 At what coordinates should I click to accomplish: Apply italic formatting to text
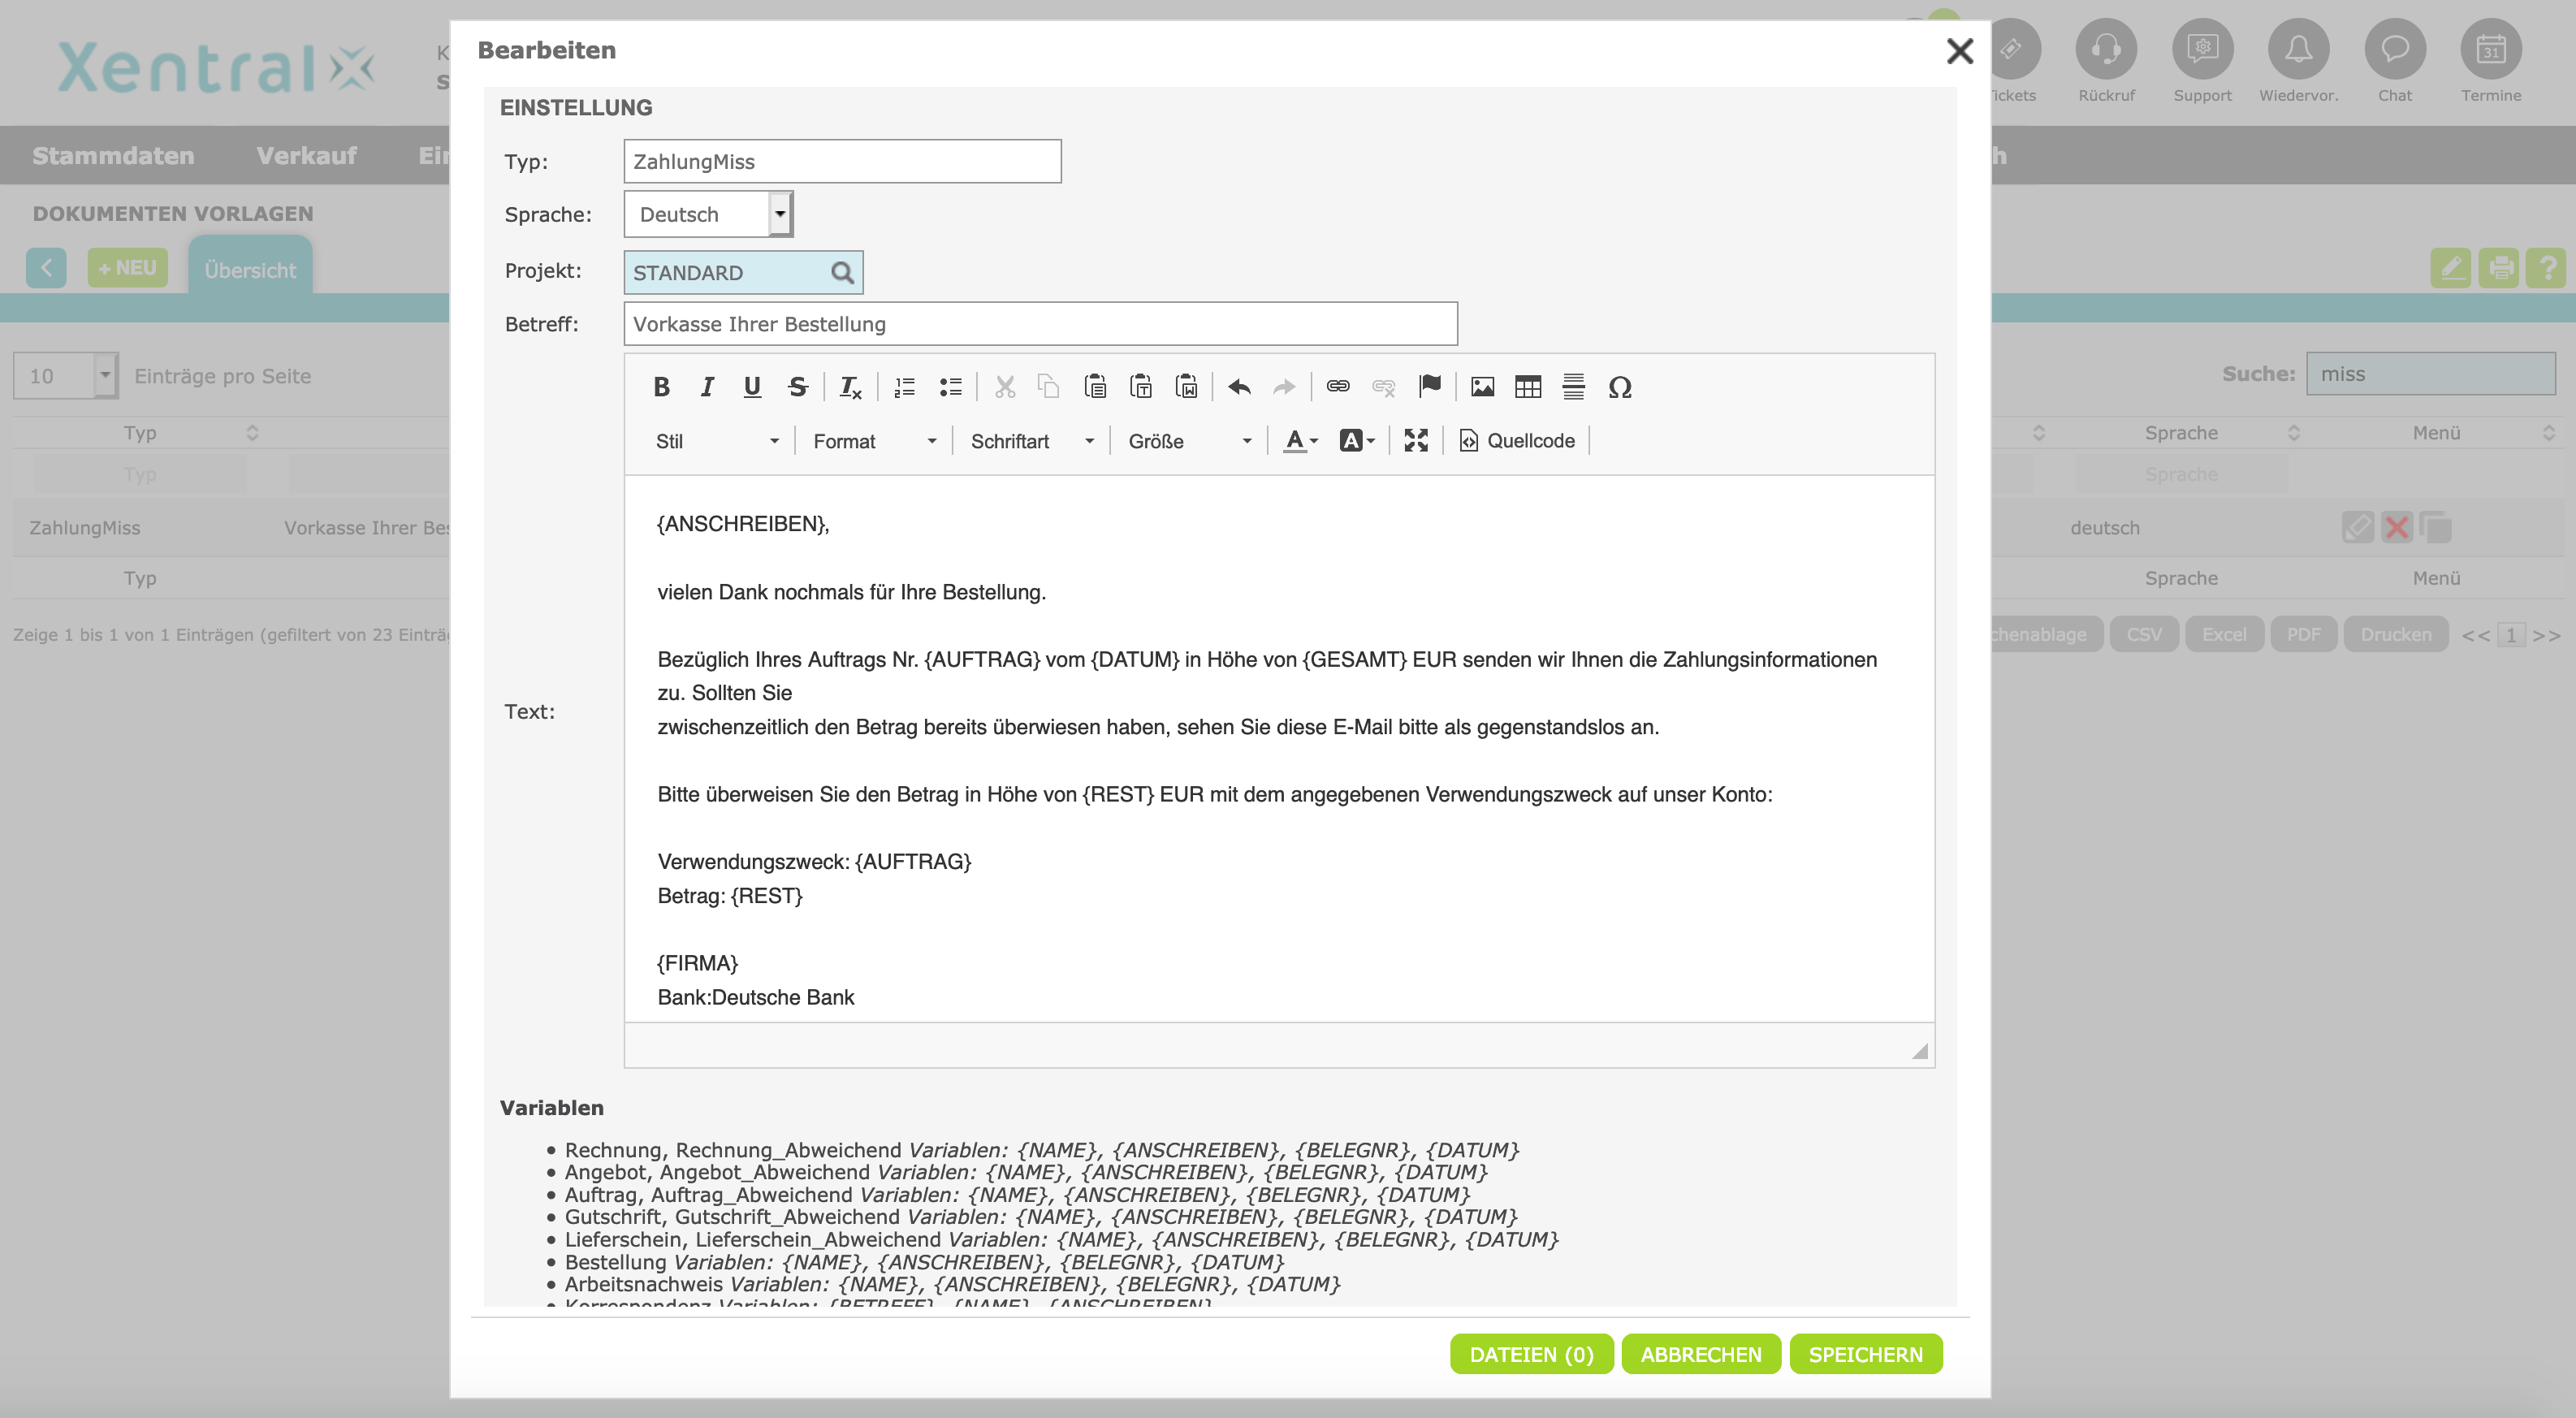(x=707, y=387)
